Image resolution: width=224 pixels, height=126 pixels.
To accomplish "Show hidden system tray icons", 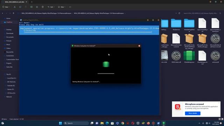I will (x=199, y=123).
